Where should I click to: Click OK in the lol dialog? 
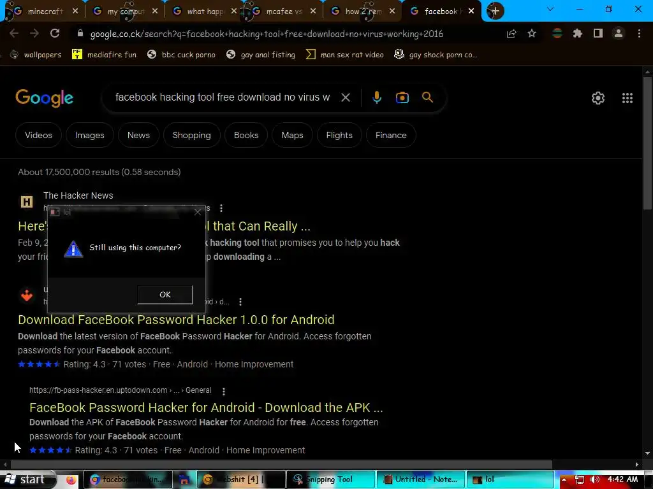pyautogui.click(x=165, y=294)
